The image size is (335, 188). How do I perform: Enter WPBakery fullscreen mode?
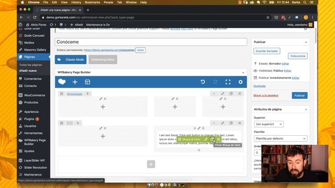228,82
